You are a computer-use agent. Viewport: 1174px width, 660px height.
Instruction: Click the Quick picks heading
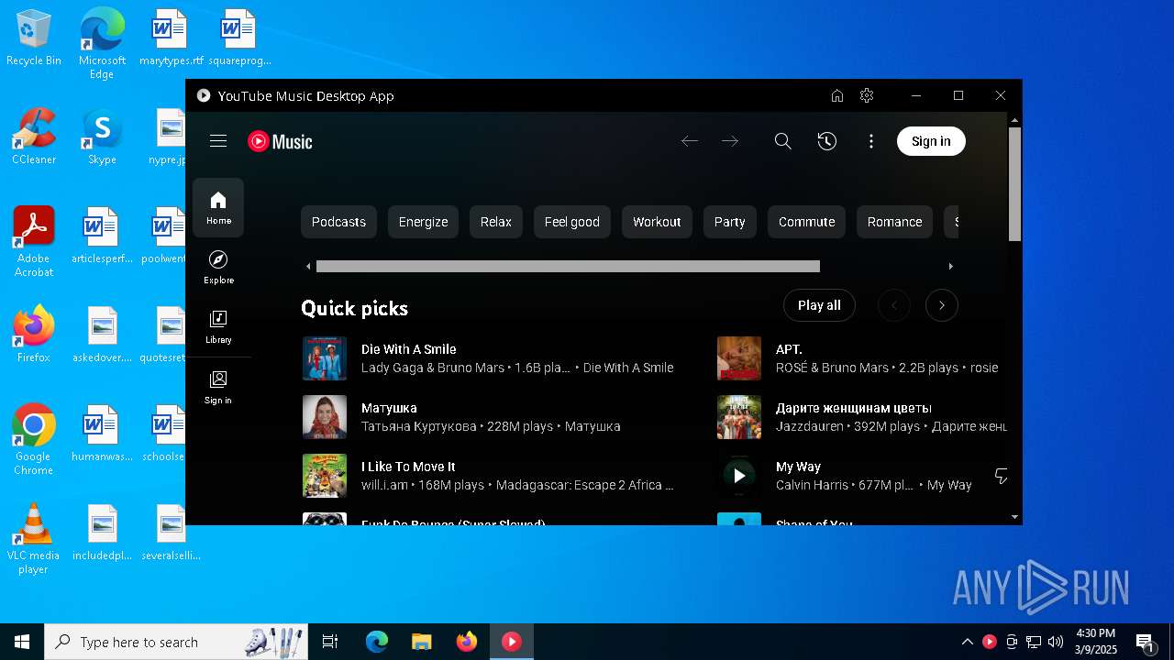point(354,308)
